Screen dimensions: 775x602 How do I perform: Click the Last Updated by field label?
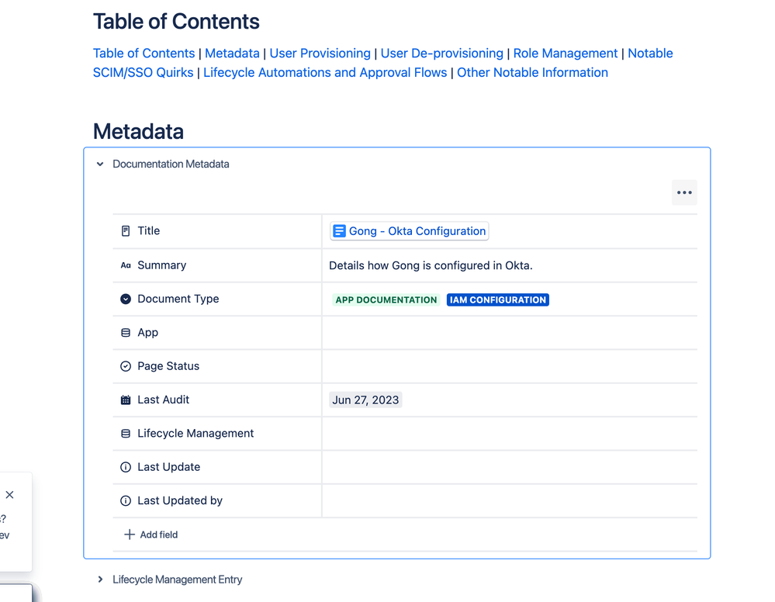[180, 500]
